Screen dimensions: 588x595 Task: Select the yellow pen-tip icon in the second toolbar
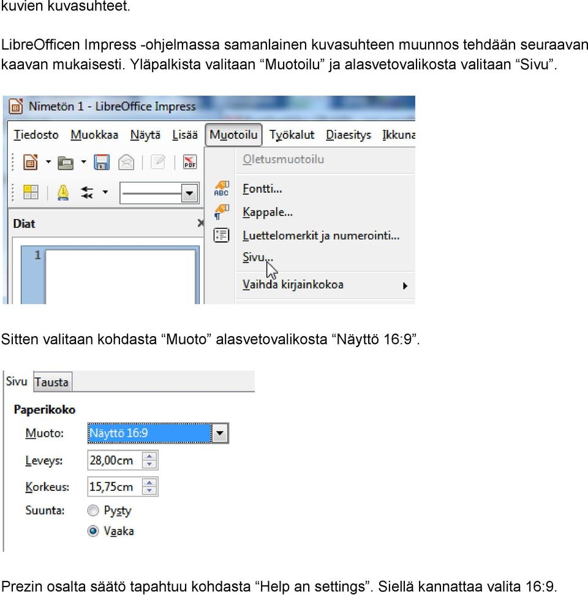[x=63, y=192]
